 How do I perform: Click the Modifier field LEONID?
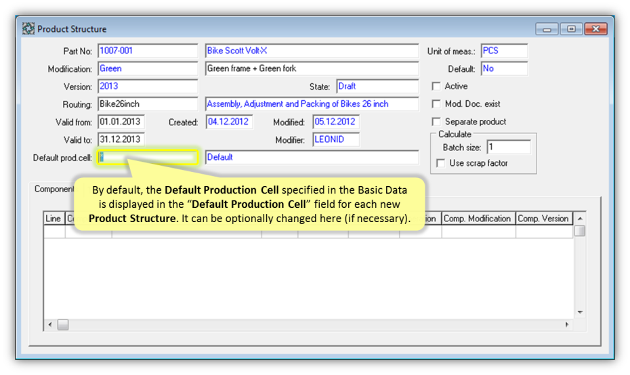336,139
